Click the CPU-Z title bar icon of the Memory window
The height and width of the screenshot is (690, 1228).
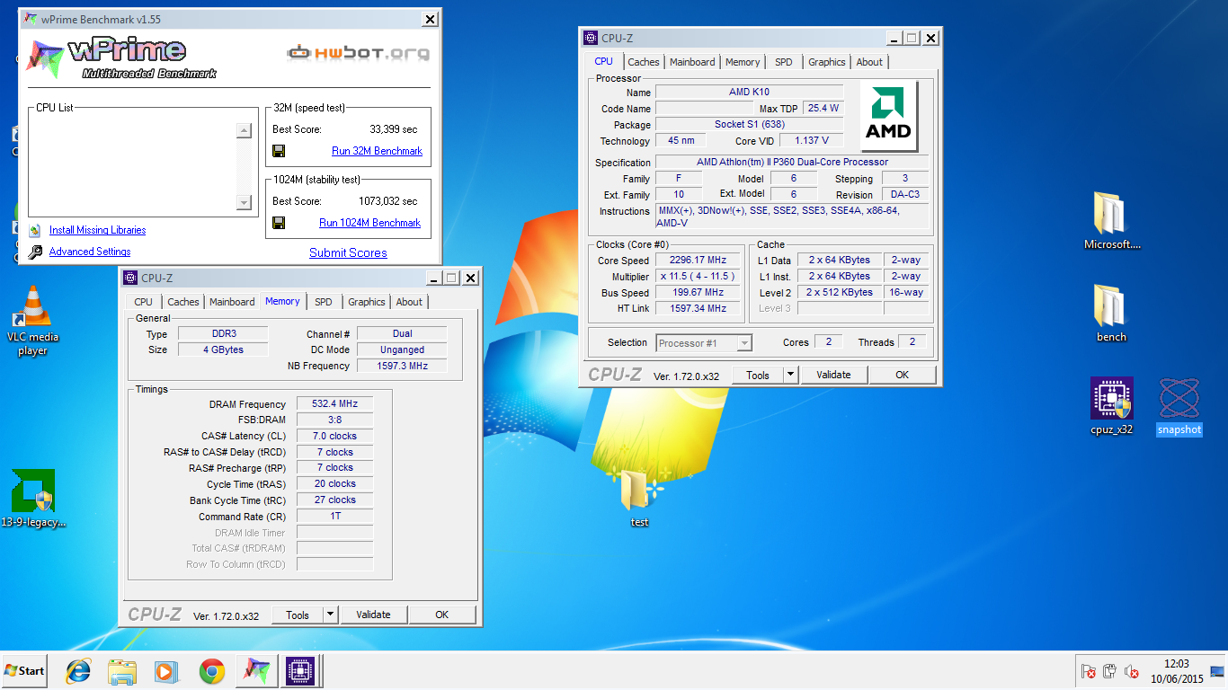coord(130,278)
